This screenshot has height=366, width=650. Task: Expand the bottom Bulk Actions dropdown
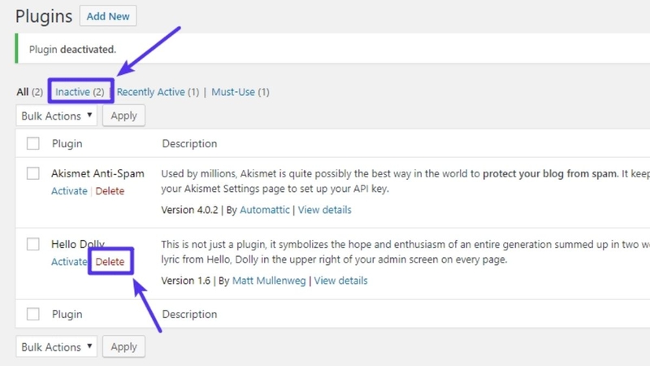tap(56, 346)
